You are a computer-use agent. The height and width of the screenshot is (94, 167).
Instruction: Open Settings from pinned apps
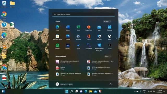coord(78,37)
